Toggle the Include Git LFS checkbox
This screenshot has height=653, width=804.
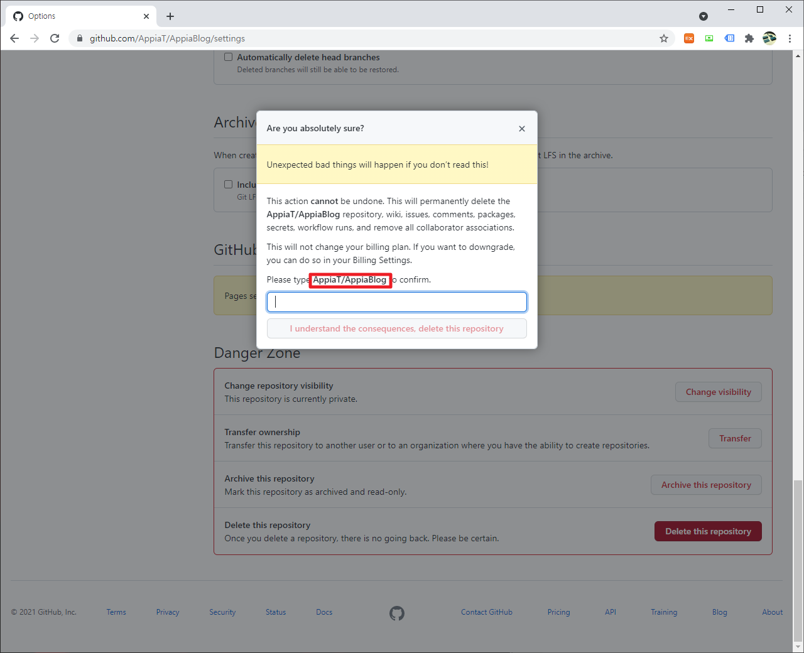click(x=229, y=185)
